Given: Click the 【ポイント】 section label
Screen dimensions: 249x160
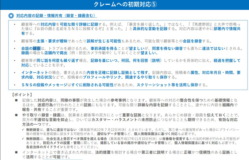Looking at the screenshot, I should pos(22,95).
